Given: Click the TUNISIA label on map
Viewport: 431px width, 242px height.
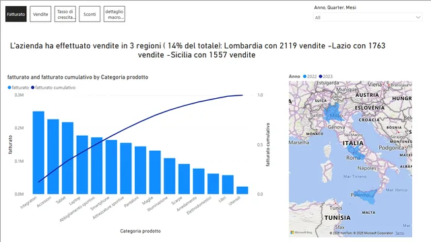Looking at the screenshot, I should coord(337,218).
